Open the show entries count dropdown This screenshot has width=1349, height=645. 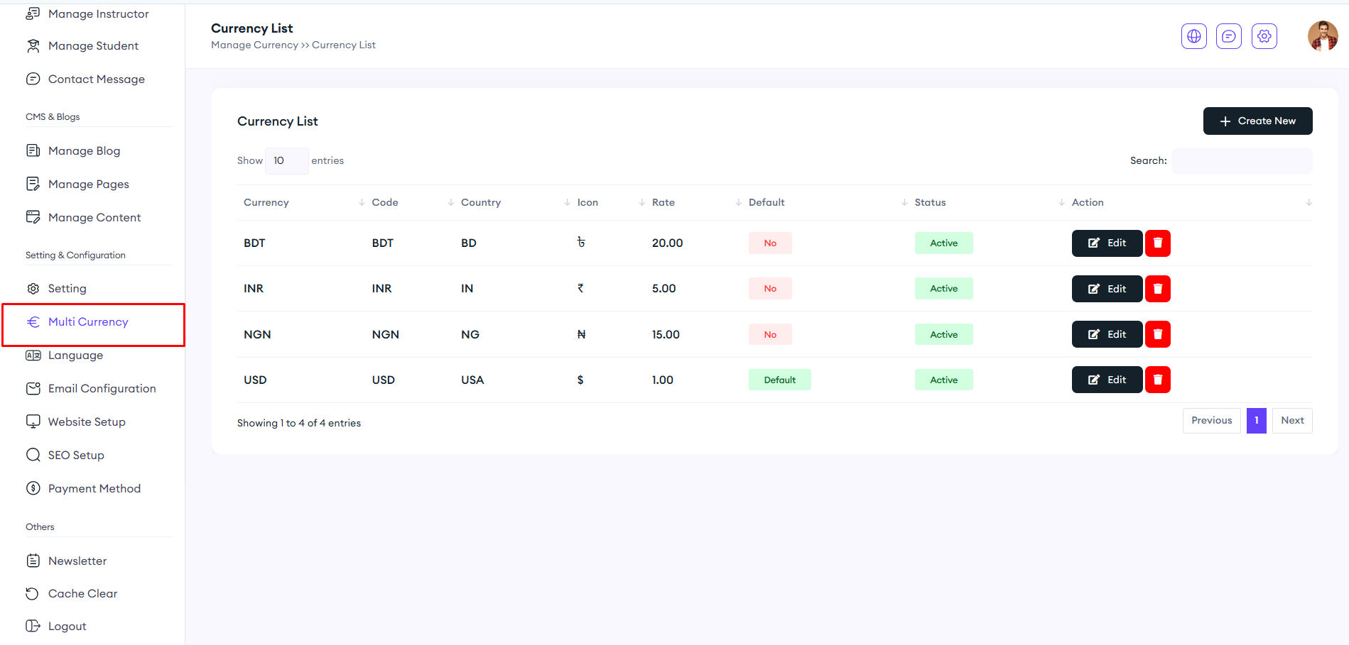tap(286, 161)
